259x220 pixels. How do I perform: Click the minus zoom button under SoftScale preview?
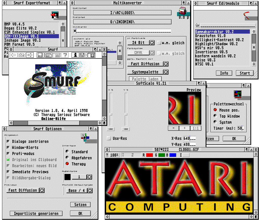pos(174,128)
